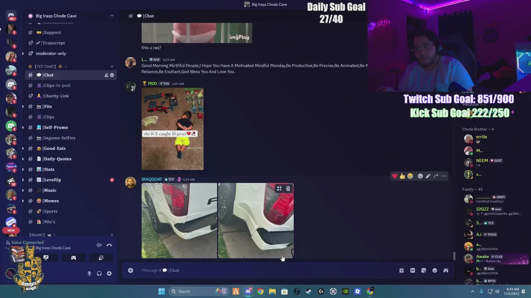Share your screen button in voice panel
Image resolution: width=531 pixels, height=298 pixels.
(x=46, y=257)
